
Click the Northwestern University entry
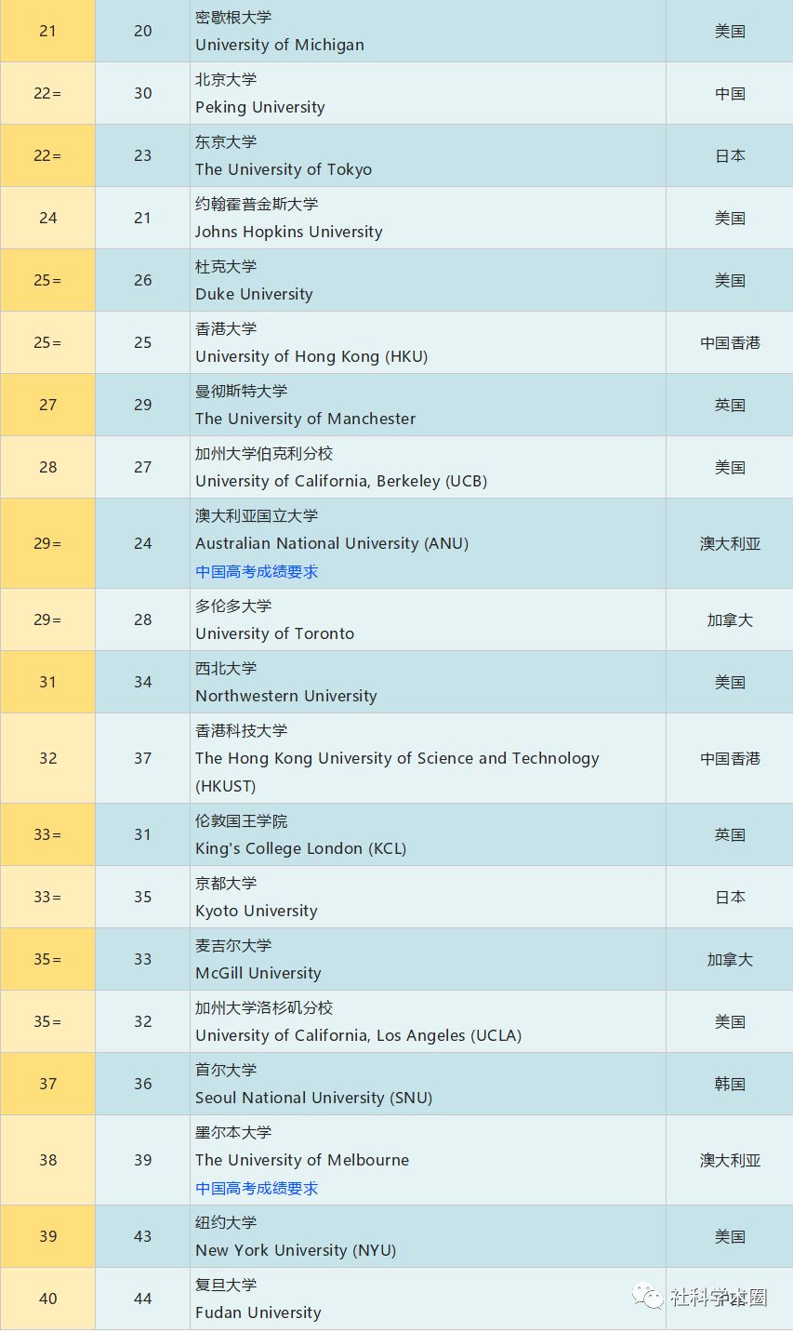coord(285,696)
